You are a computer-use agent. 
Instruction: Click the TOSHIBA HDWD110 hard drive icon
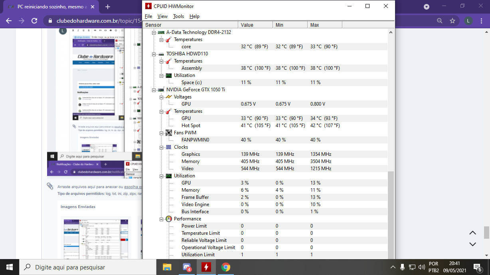tap(161, 54)
